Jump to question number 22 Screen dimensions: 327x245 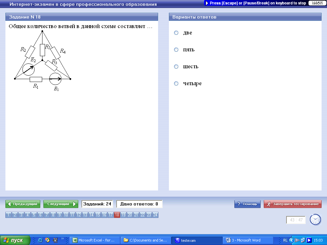(x=142, y=215)
